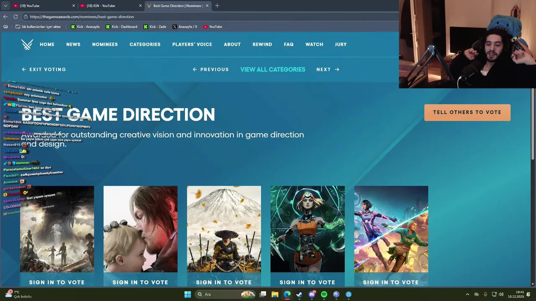This screenshot has width=536, height=301.
Task: Open the NEWS menu item
Action: click(x=73, y=44)
